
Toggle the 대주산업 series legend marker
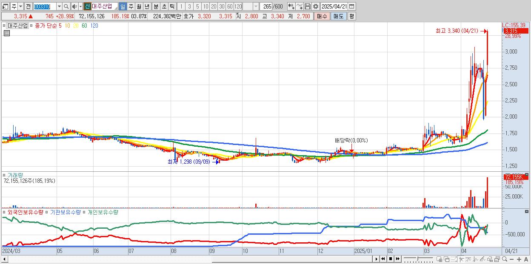(4, 26)
